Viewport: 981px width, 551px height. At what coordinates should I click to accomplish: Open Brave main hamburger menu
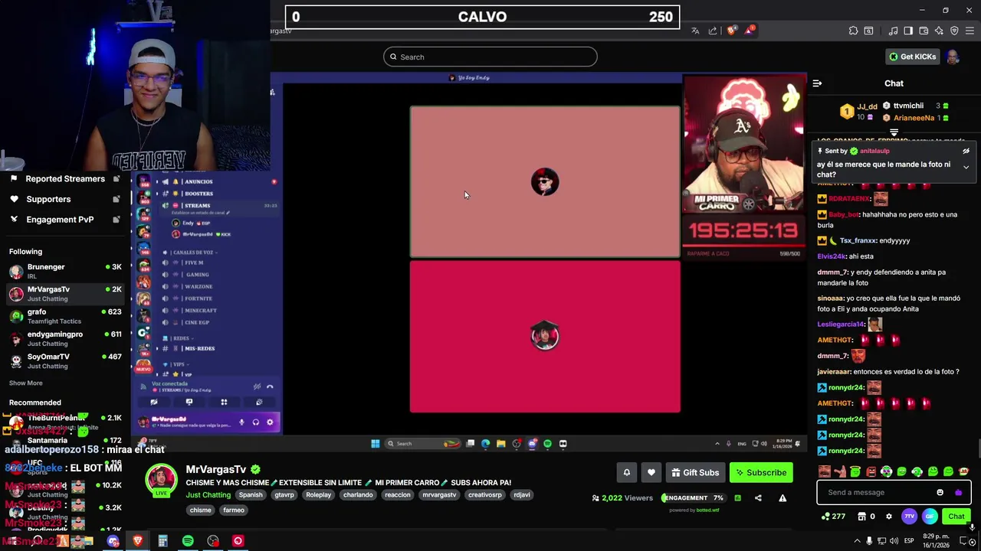coord(970,31)
